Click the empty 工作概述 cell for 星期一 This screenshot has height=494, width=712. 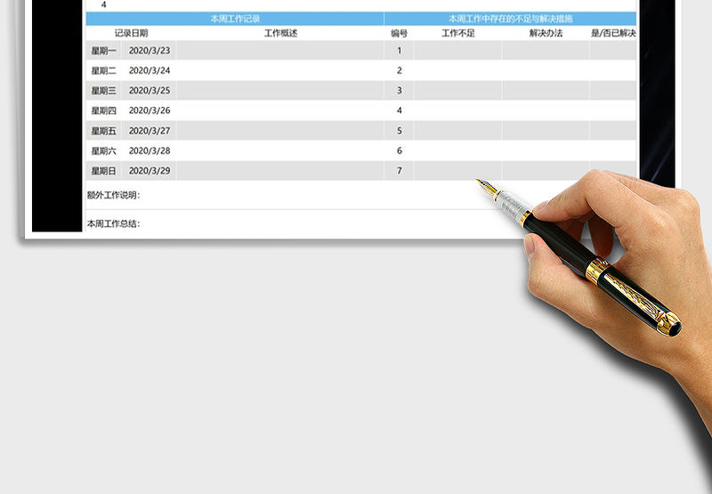(x=280, y=51)
